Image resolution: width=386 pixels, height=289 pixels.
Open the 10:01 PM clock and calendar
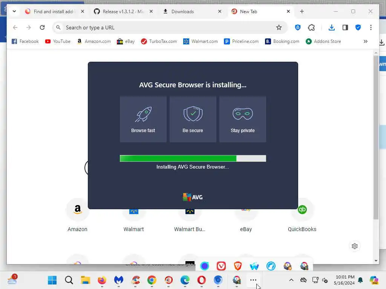(x=344, y=280)
